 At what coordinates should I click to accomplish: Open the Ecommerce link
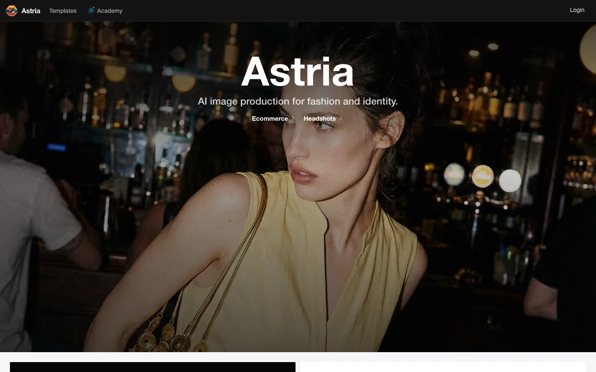[x=270, y=119]
